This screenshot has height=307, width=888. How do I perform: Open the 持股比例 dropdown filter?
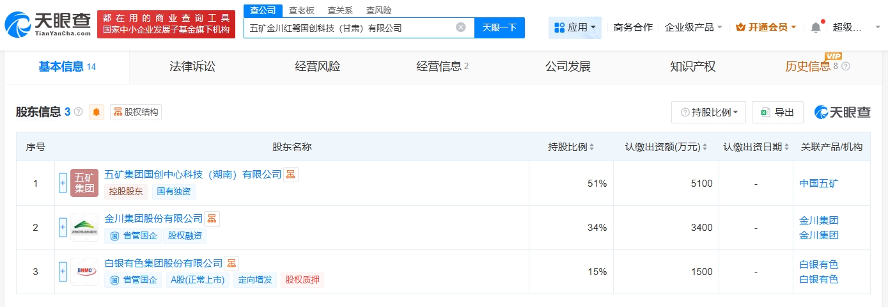click(x=708, y=112)
